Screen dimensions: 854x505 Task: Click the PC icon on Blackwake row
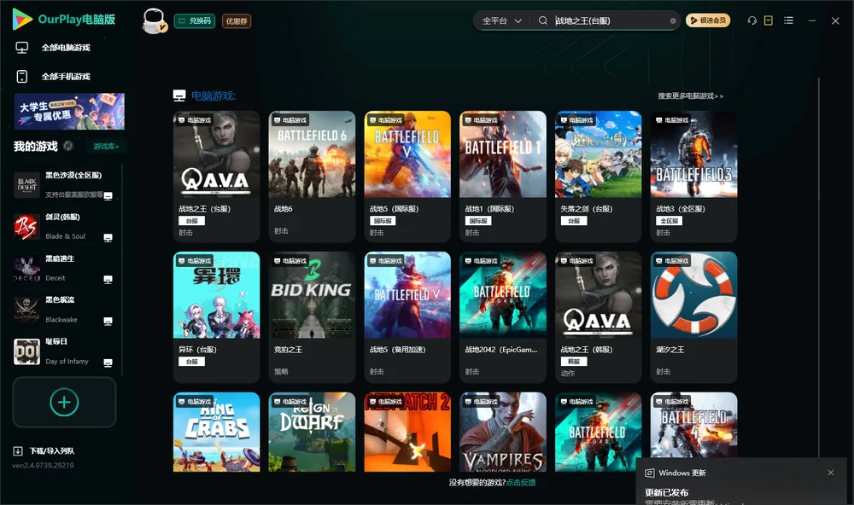[108, 322]
